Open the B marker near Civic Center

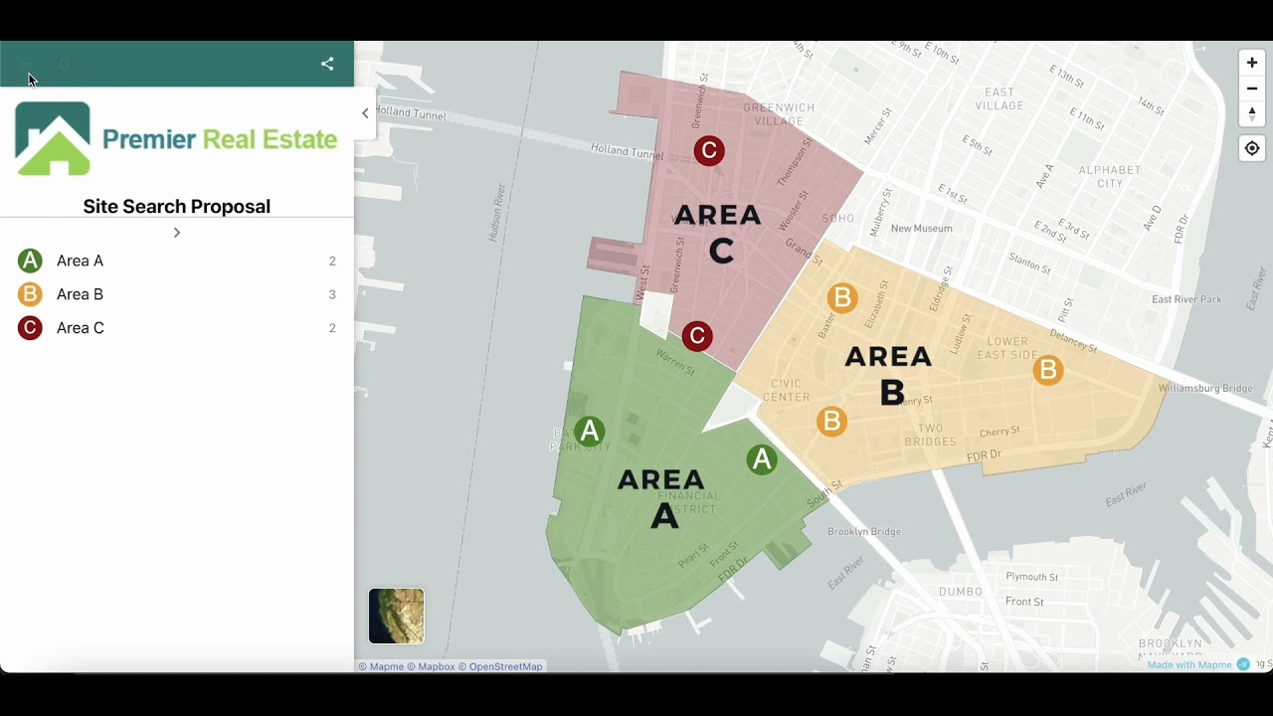tap(831, 422)
